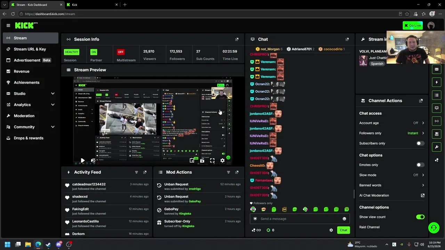Open the green support headset button
Image resolution: width=445 pixels, height=250 pixels.
(434, 228)
